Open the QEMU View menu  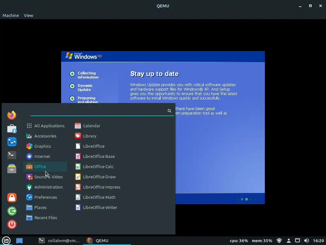[x=28, y=15]
